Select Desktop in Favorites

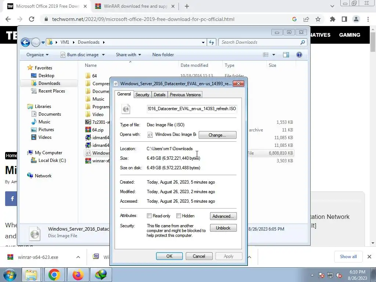(x=46, y=76)
